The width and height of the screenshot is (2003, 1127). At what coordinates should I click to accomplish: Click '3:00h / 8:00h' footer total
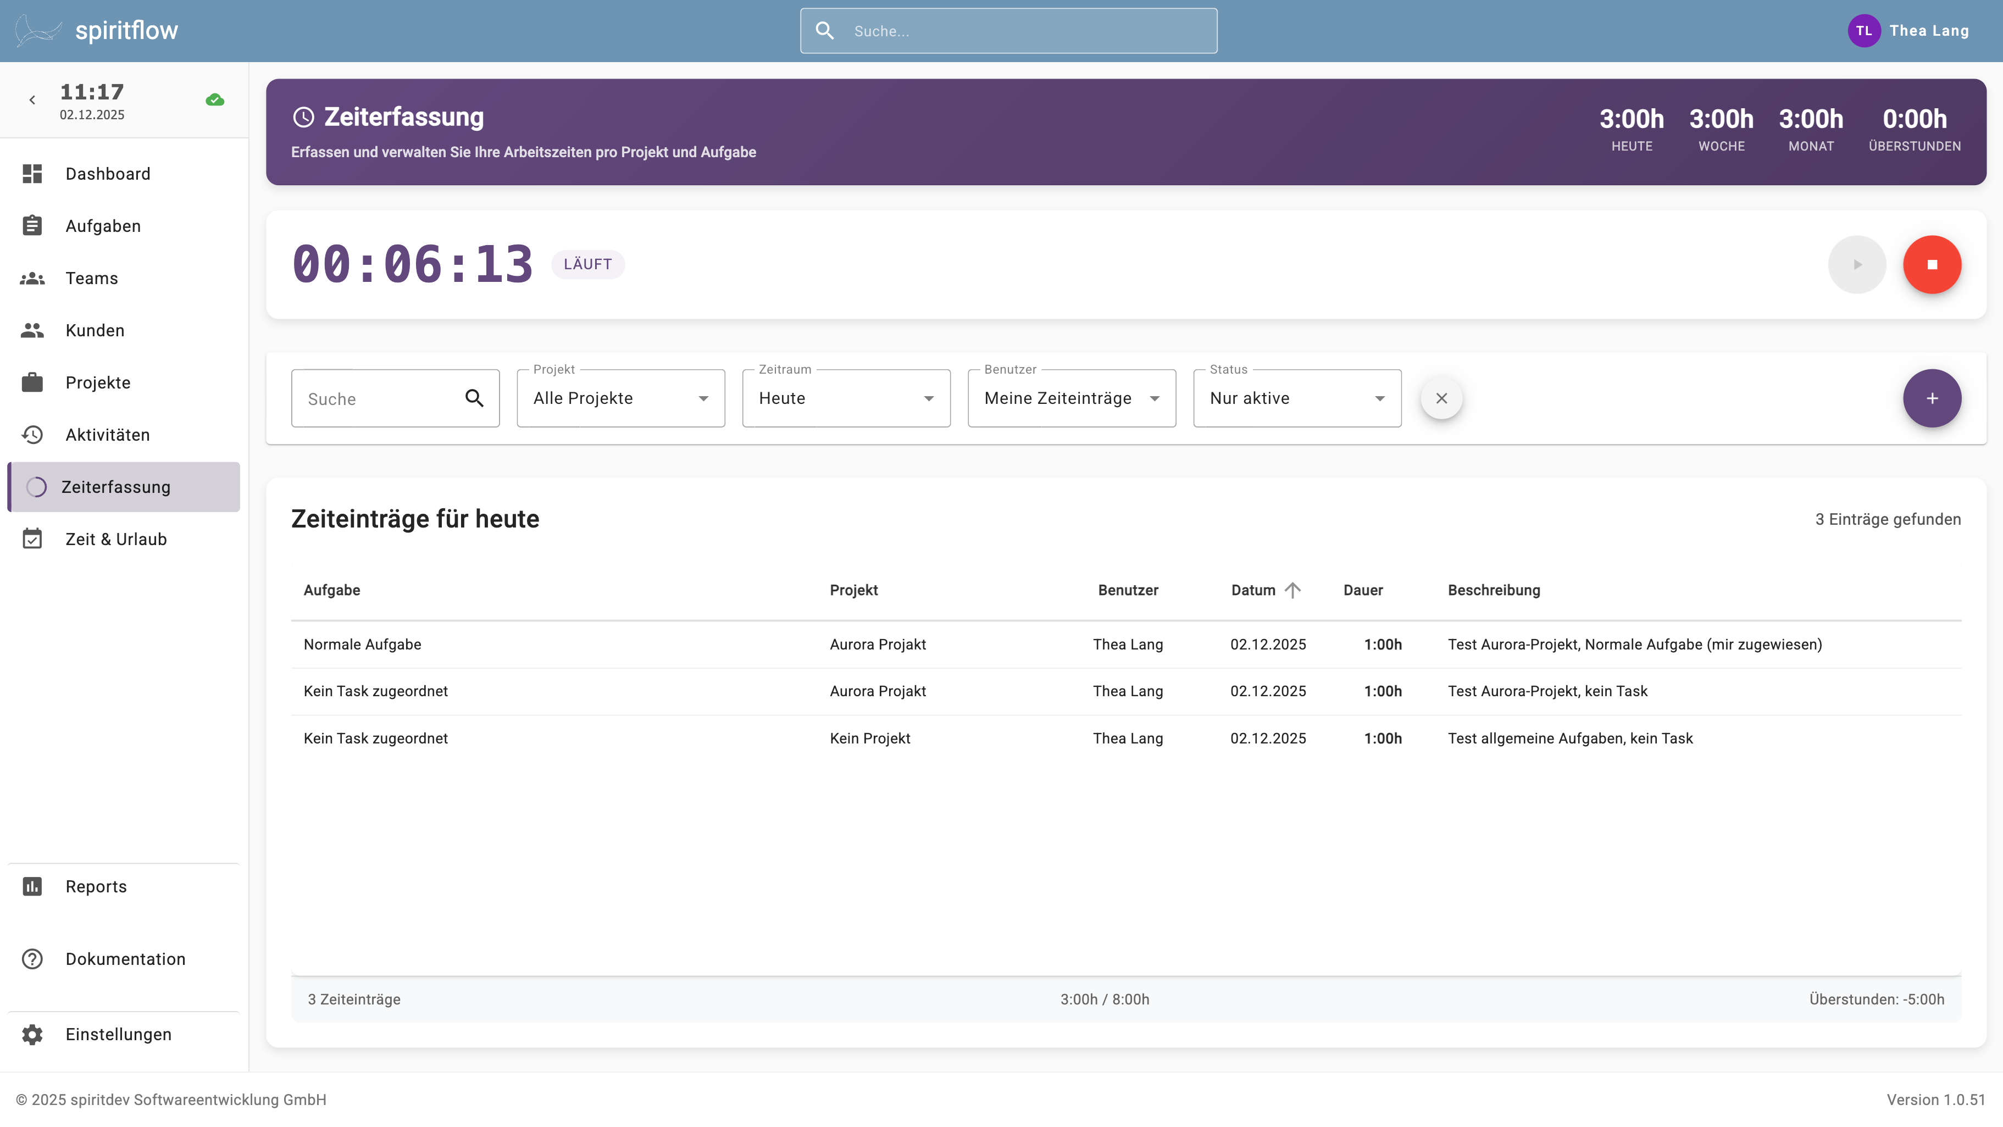[1104, 998]
